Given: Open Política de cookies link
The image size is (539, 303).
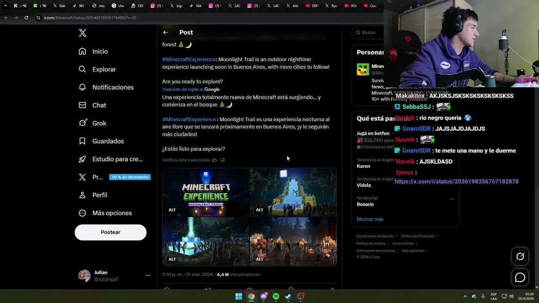Looking at the screenshot, I should tap(371, 244).
